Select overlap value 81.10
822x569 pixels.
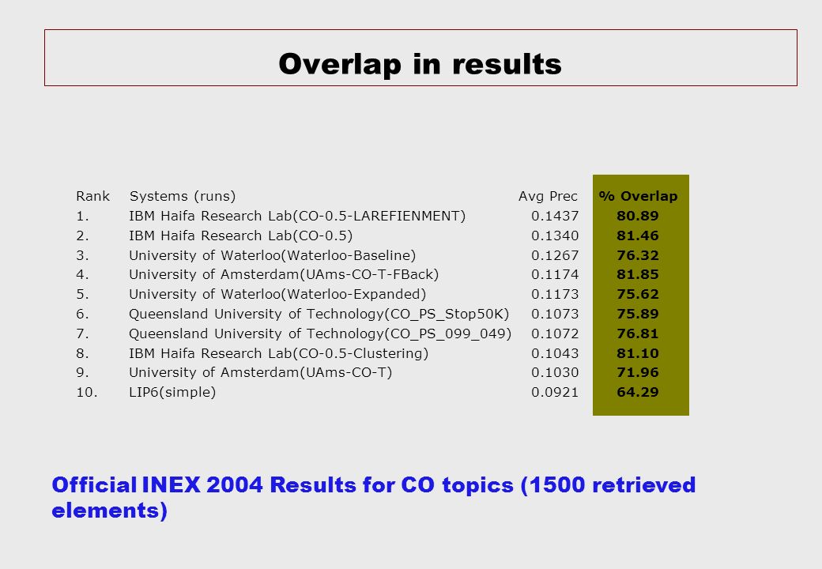pyautogui.click(x=638, y=354)
